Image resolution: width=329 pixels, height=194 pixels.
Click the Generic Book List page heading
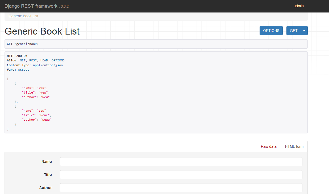pos(42,31)
